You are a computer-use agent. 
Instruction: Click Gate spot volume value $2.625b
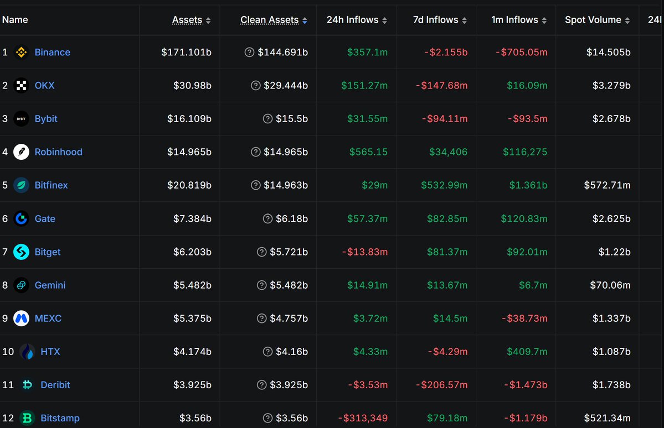611,218
